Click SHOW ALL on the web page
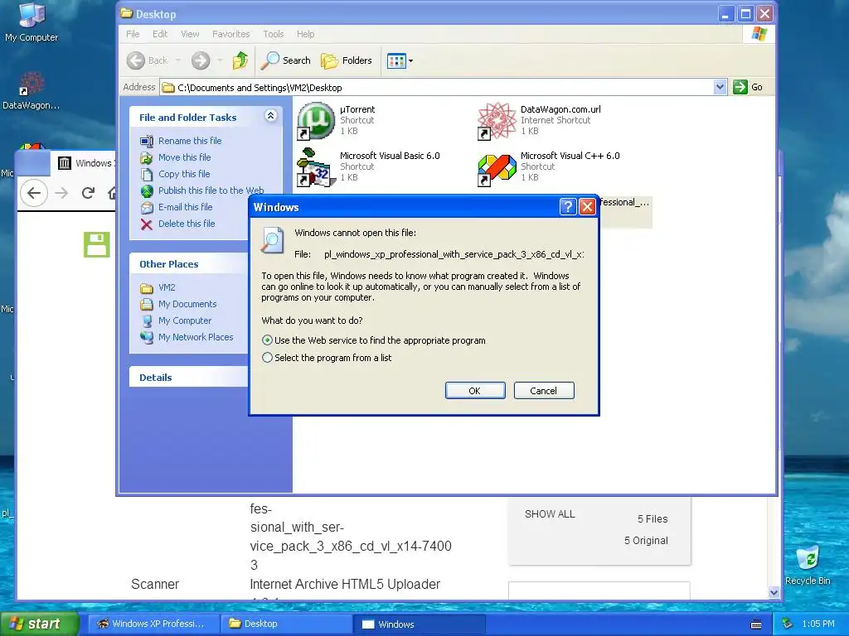Screen dimensions: 849x636 coord(550,514)
